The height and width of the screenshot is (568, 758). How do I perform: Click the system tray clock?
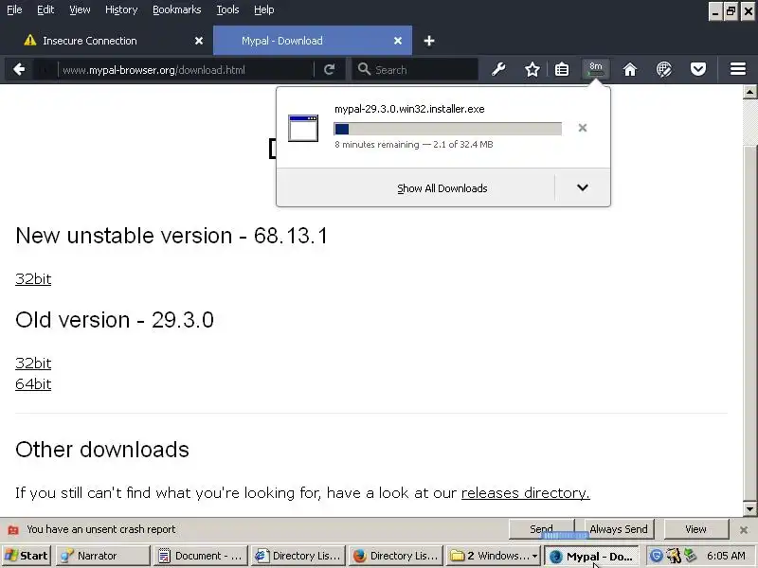(726, 556)
